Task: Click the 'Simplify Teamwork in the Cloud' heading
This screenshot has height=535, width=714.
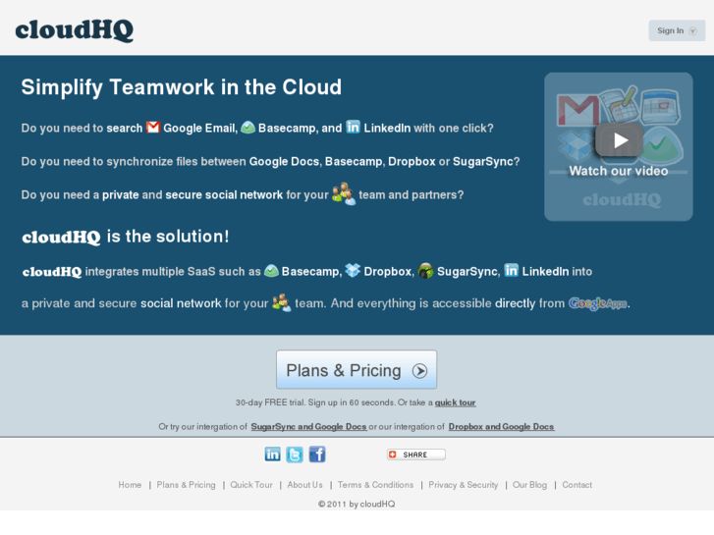Action: [x=182, y=87]
